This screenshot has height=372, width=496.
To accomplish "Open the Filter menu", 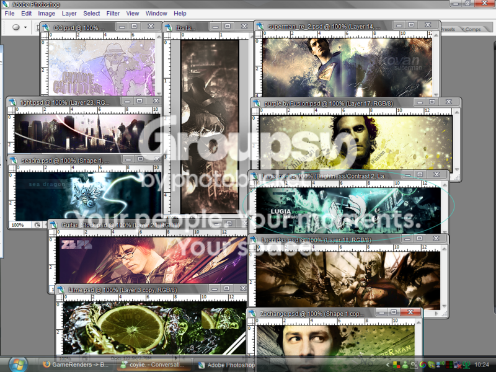I will 113,13.
